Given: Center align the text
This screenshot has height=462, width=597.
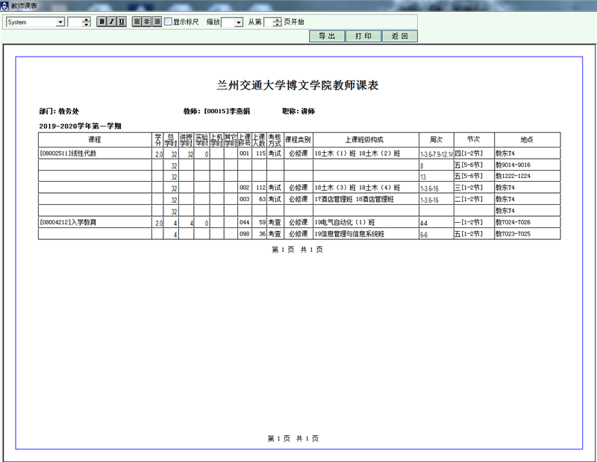Looking at the screenshot, I should click(147, 22).
